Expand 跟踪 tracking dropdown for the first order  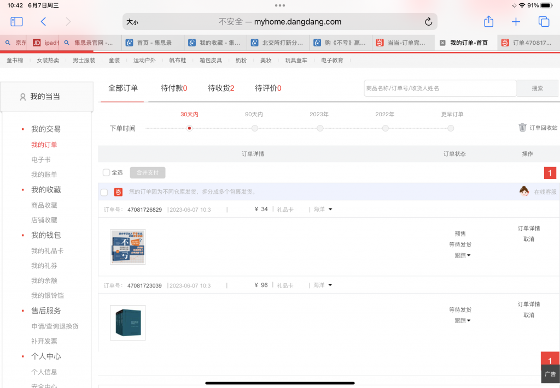coord(463,255)
